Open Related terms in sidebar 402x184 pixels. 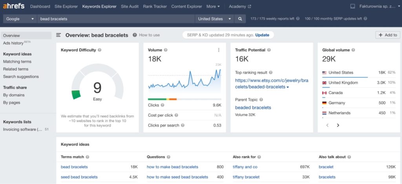16,69
